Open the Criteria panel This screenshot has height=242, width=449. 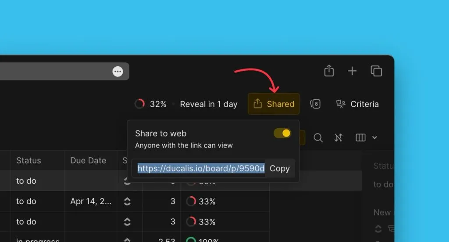tap(357, 104)
